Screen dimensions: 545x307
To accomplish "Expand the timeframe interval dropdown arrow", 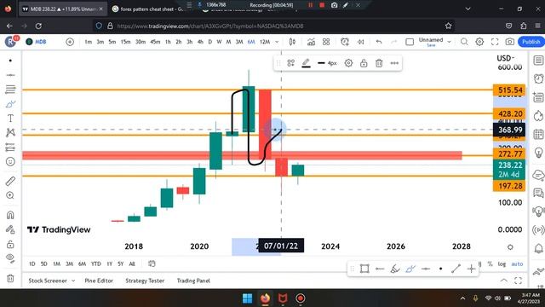I will 277,42.
